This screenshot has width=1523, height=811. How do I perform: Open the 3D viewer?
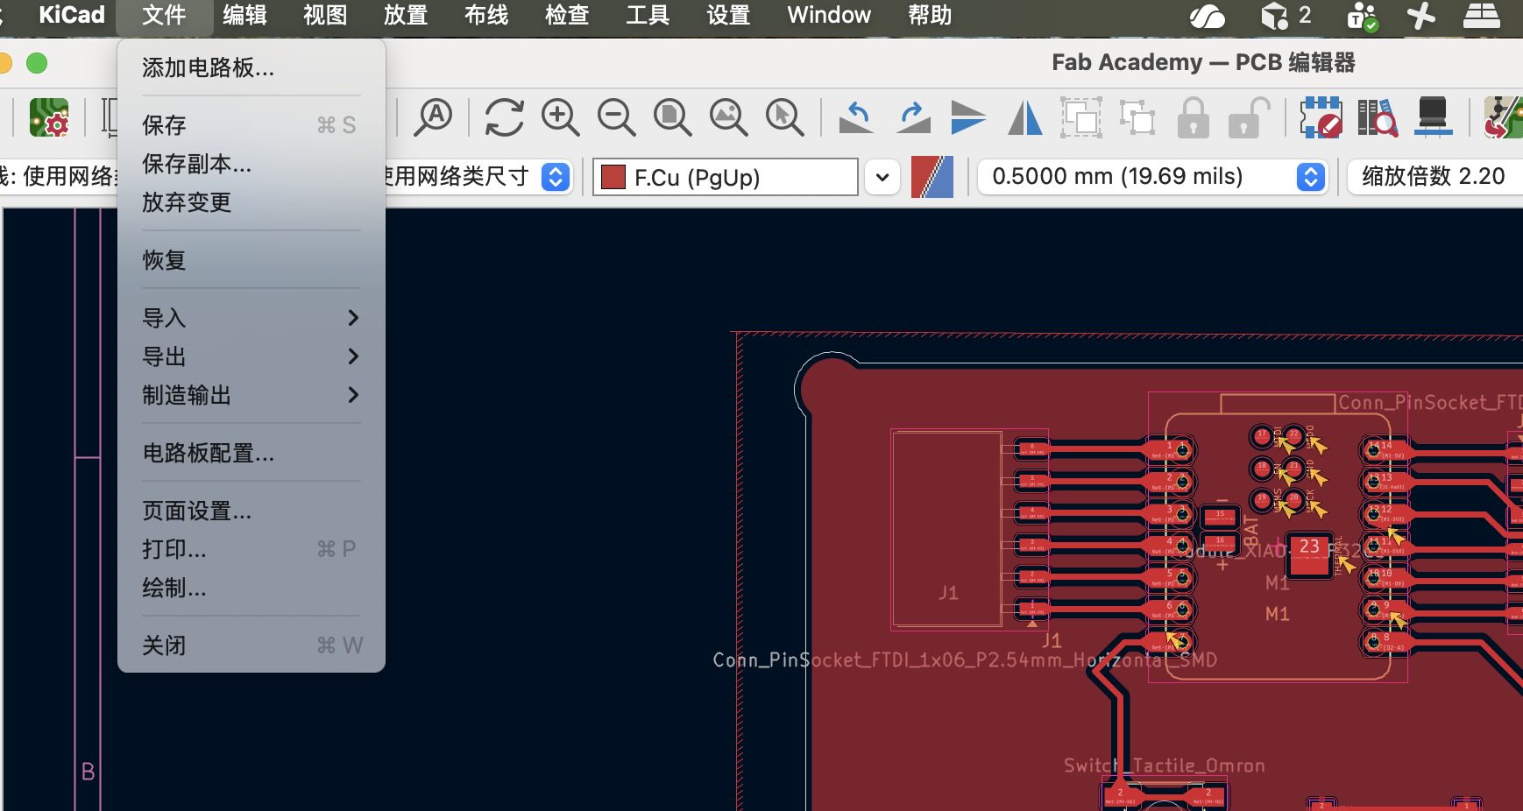[1433, 117]
